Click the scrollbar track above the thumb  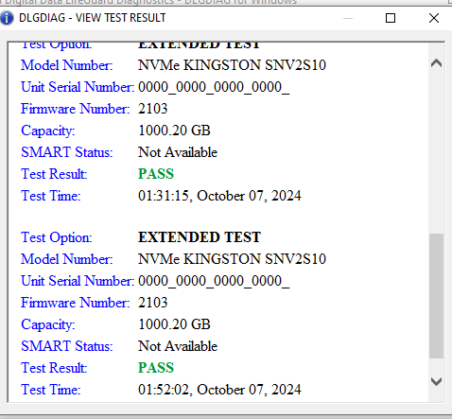click(436, 152)
